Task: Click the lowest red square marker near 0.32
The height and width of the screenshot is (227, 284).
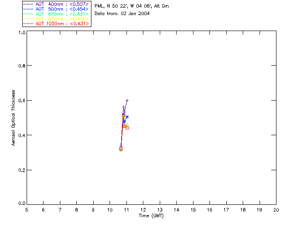Action: [x=121, y=149]
